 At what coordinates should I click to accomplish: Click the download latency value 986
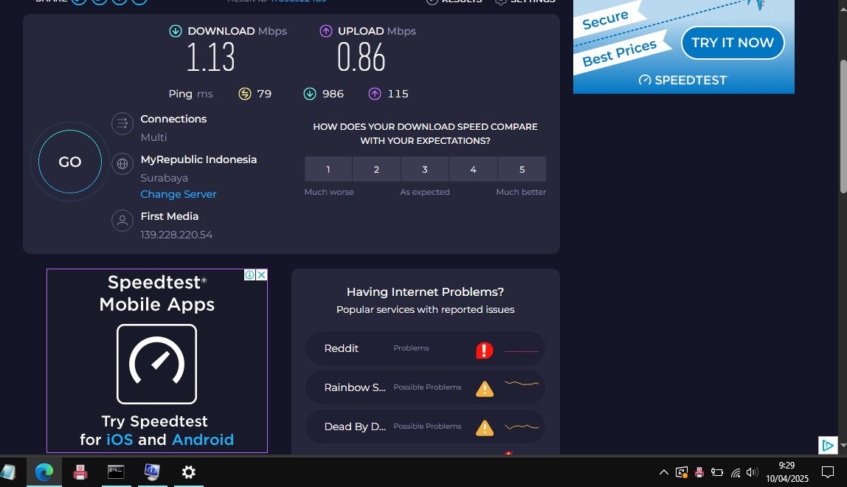pyautogui.click(x=333, y=94)
